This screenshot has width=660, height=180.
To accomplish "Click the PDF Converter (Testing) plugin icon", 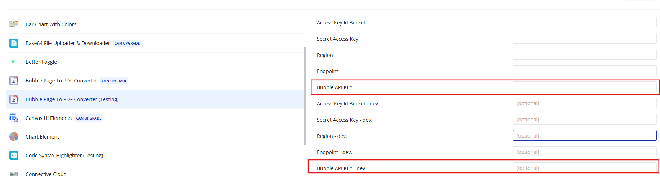I will click(14, 99).
